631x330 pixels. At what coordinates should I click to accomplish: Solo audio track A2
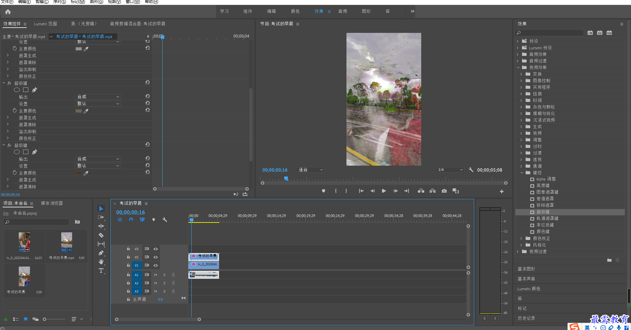point(164,283)
